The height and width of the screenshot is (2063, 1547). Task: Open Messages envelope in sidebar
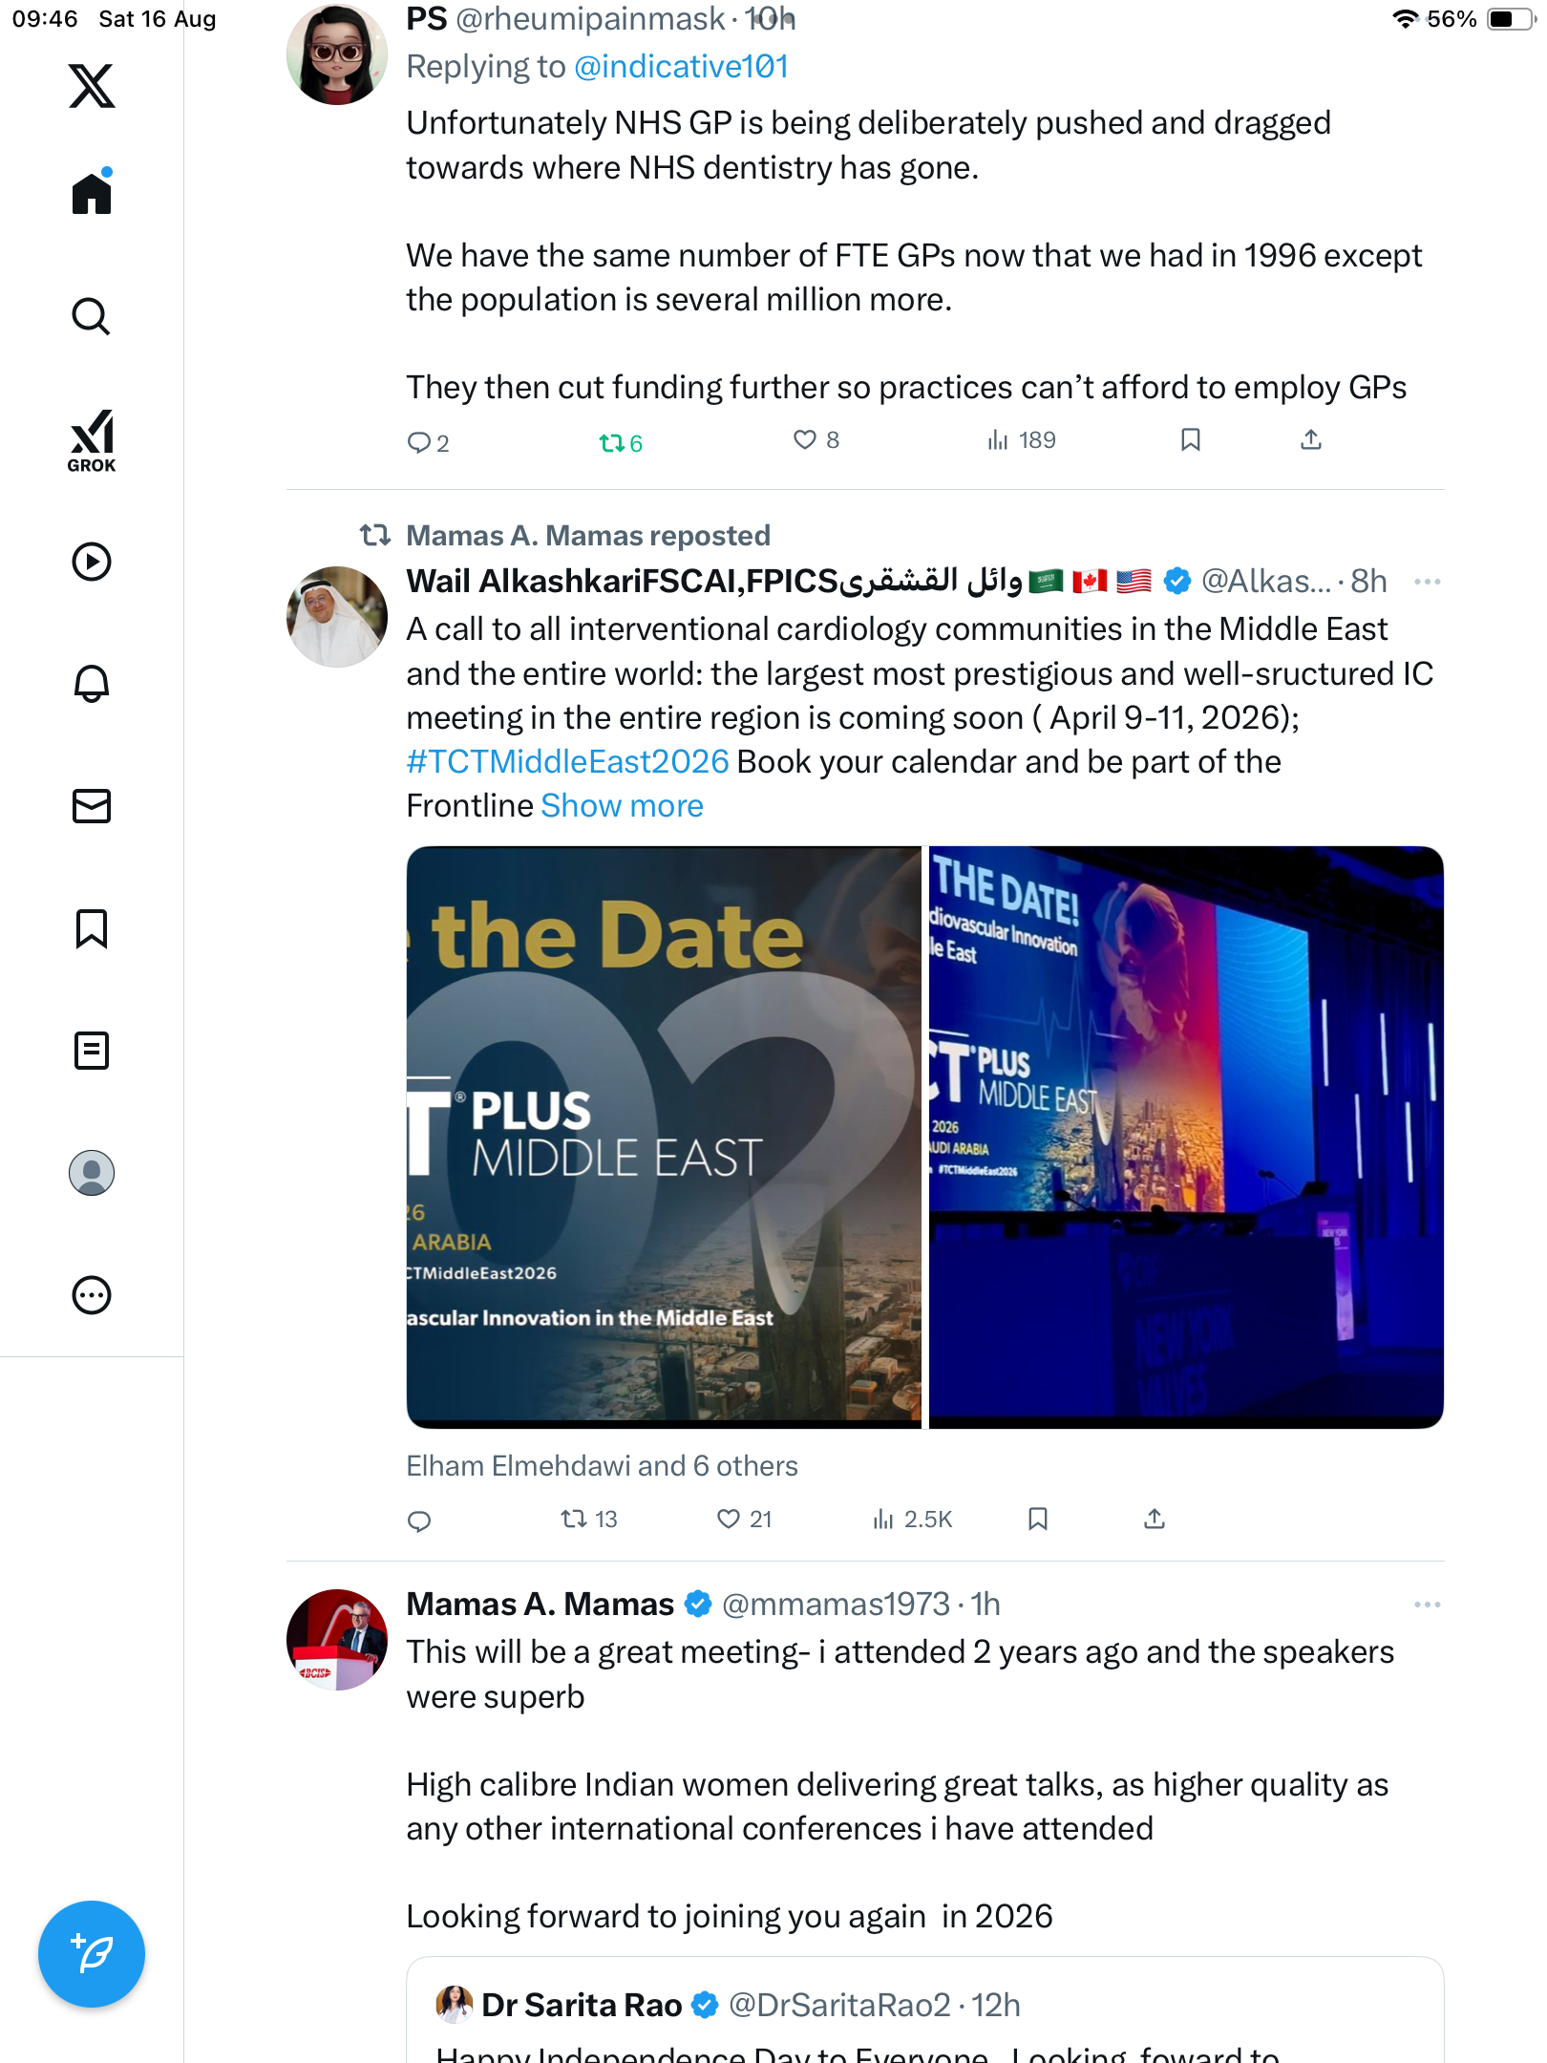coord(92,806)
